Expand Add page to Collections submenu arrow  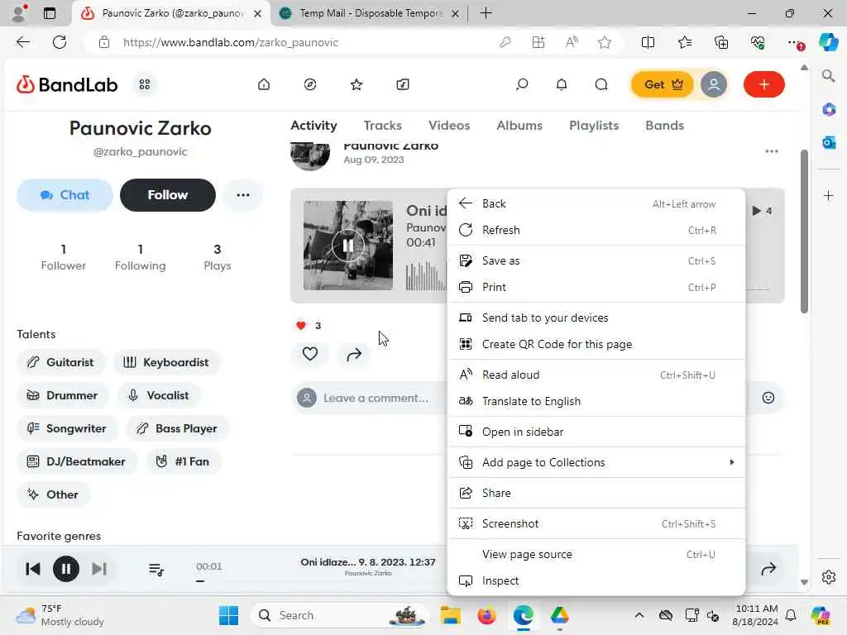pyautogui.click(x=732, y=462)
